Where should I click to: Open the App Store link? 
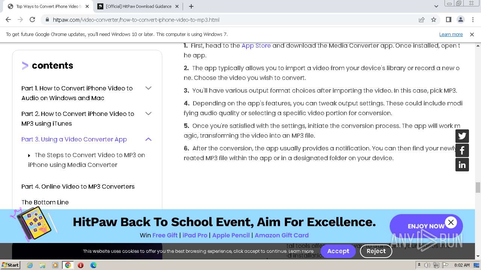click(256, 45)
